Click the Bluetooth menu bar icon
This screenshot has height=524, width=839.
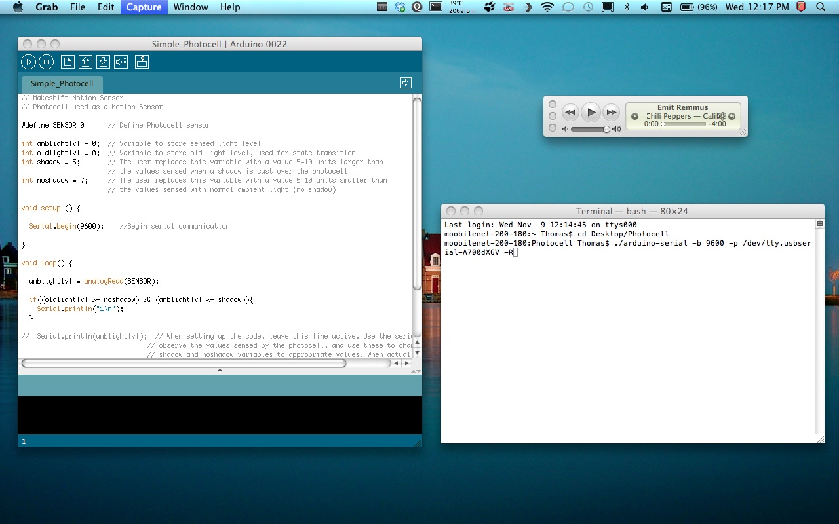tap(627, 7)
